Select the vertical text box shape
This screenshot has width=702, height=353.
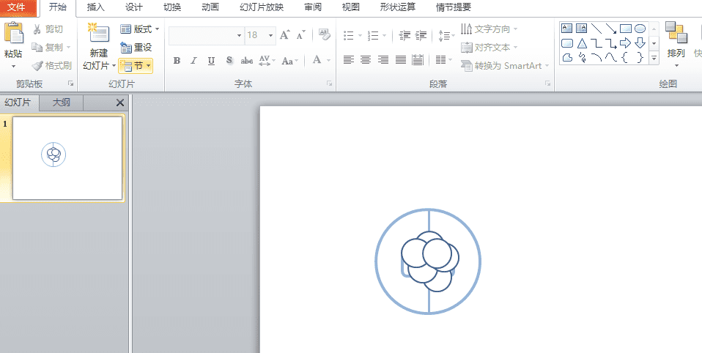pyautogui.click(x=582, y=29)
